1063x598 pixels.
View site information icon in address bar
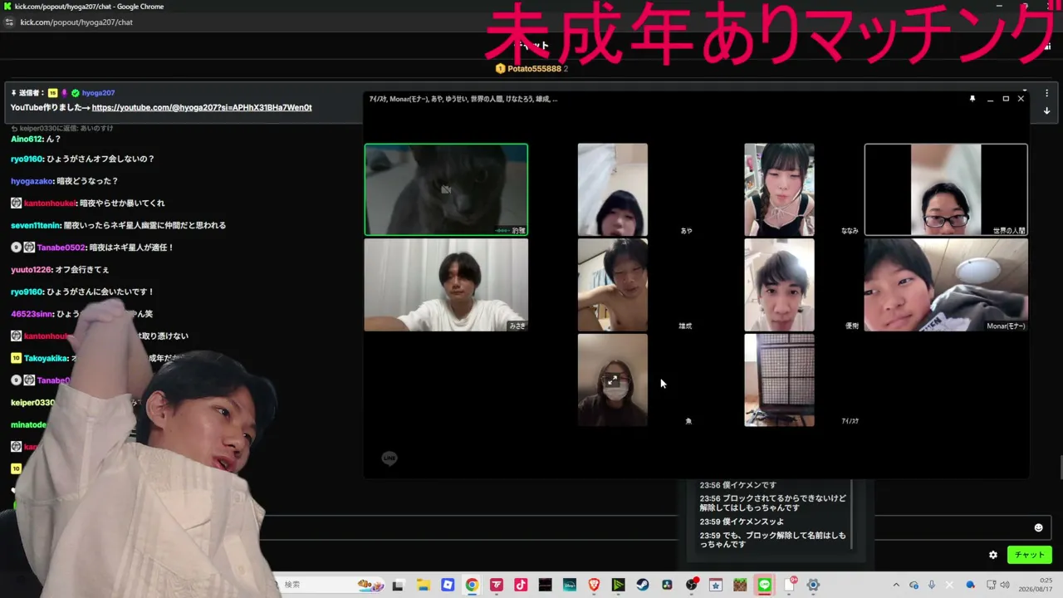(10, 22)
